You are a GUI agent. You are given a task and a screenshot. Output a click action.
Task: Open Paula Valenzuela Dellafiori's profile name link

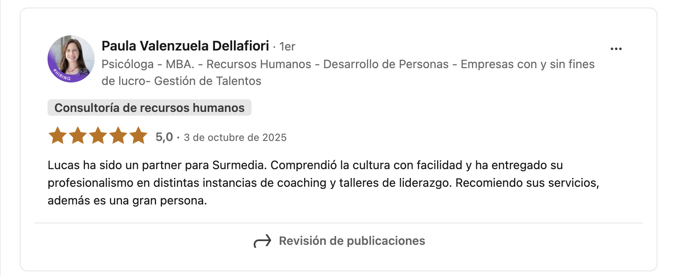pos(185,46)
